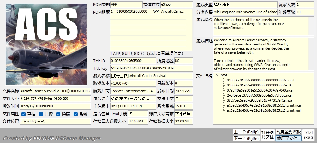Click the 游戏类型 field 模拟,策略
The image size is (317, 143).
click(245, 4)
